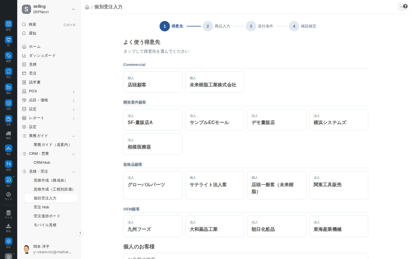Collapse the CRM・営業 section
The width and height of the screenshot is (414, 259).
74,154
